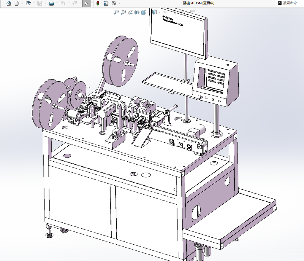Open the Home welcome icon
Viewport: 304px width, 261px height.
pyautogui.click(x=9, y=3)
